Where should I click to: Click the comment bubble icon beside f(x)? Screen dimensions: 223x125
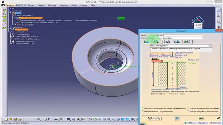60,119
